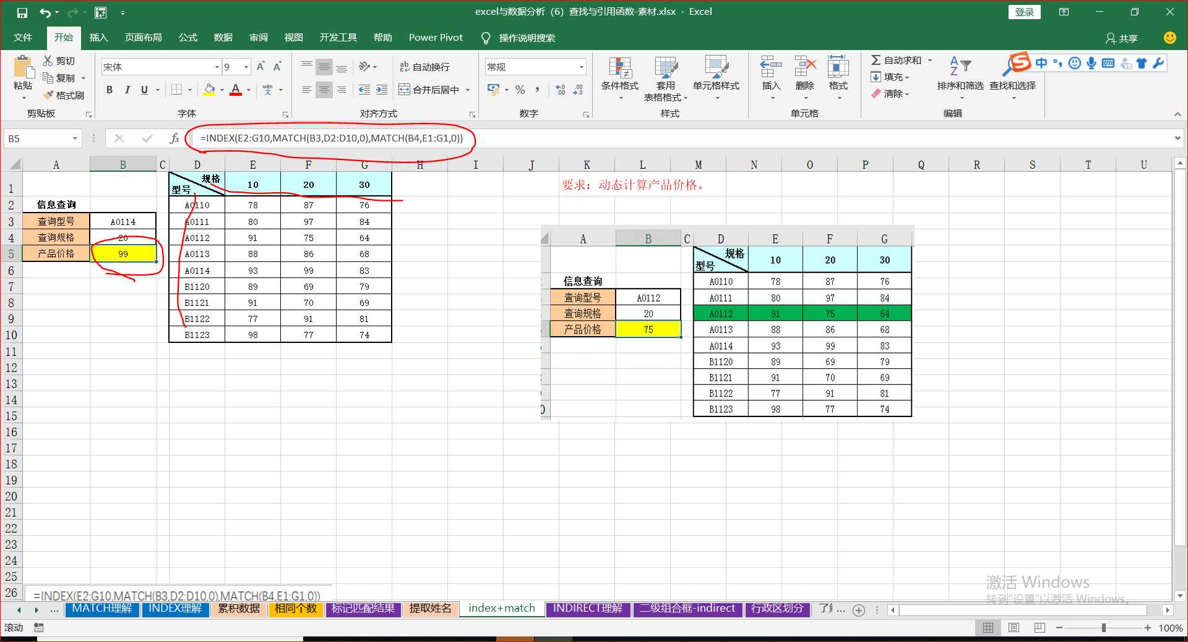1188x642 pixels.
Task: Toggle Bold formatting
Action: point(110,90)
